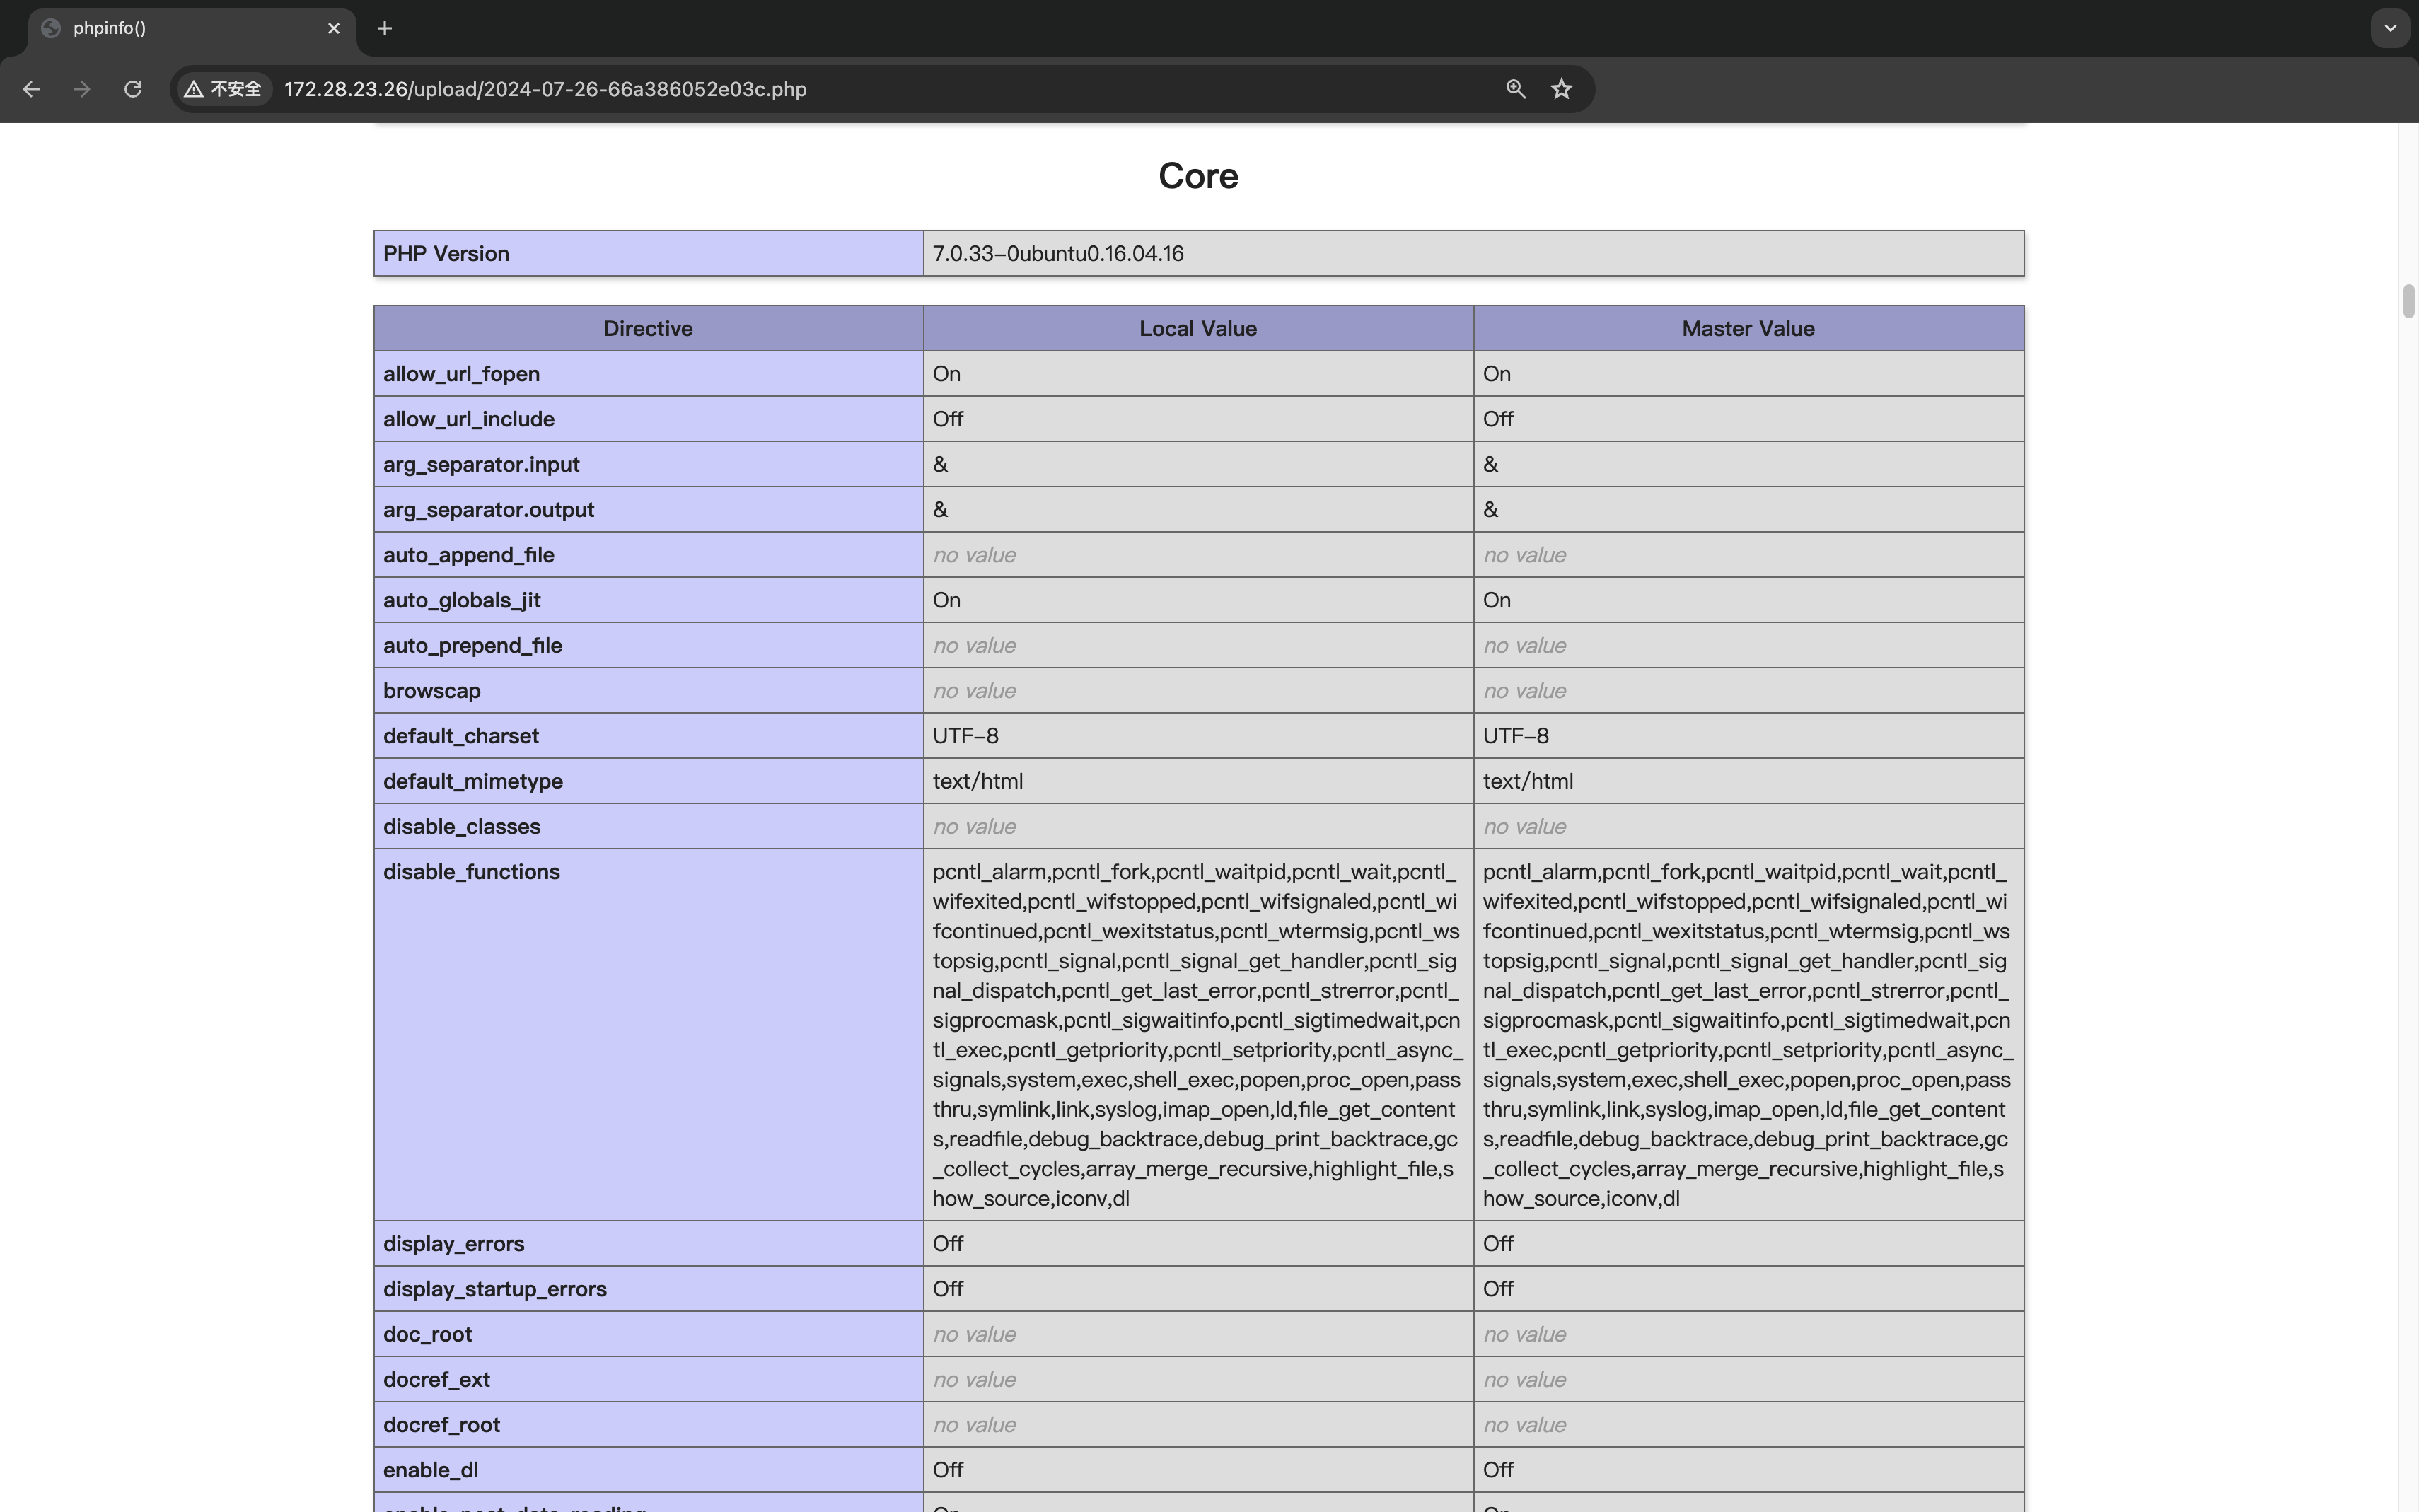
Task: Click the forward navigation arrow
Action: (82, 89)
